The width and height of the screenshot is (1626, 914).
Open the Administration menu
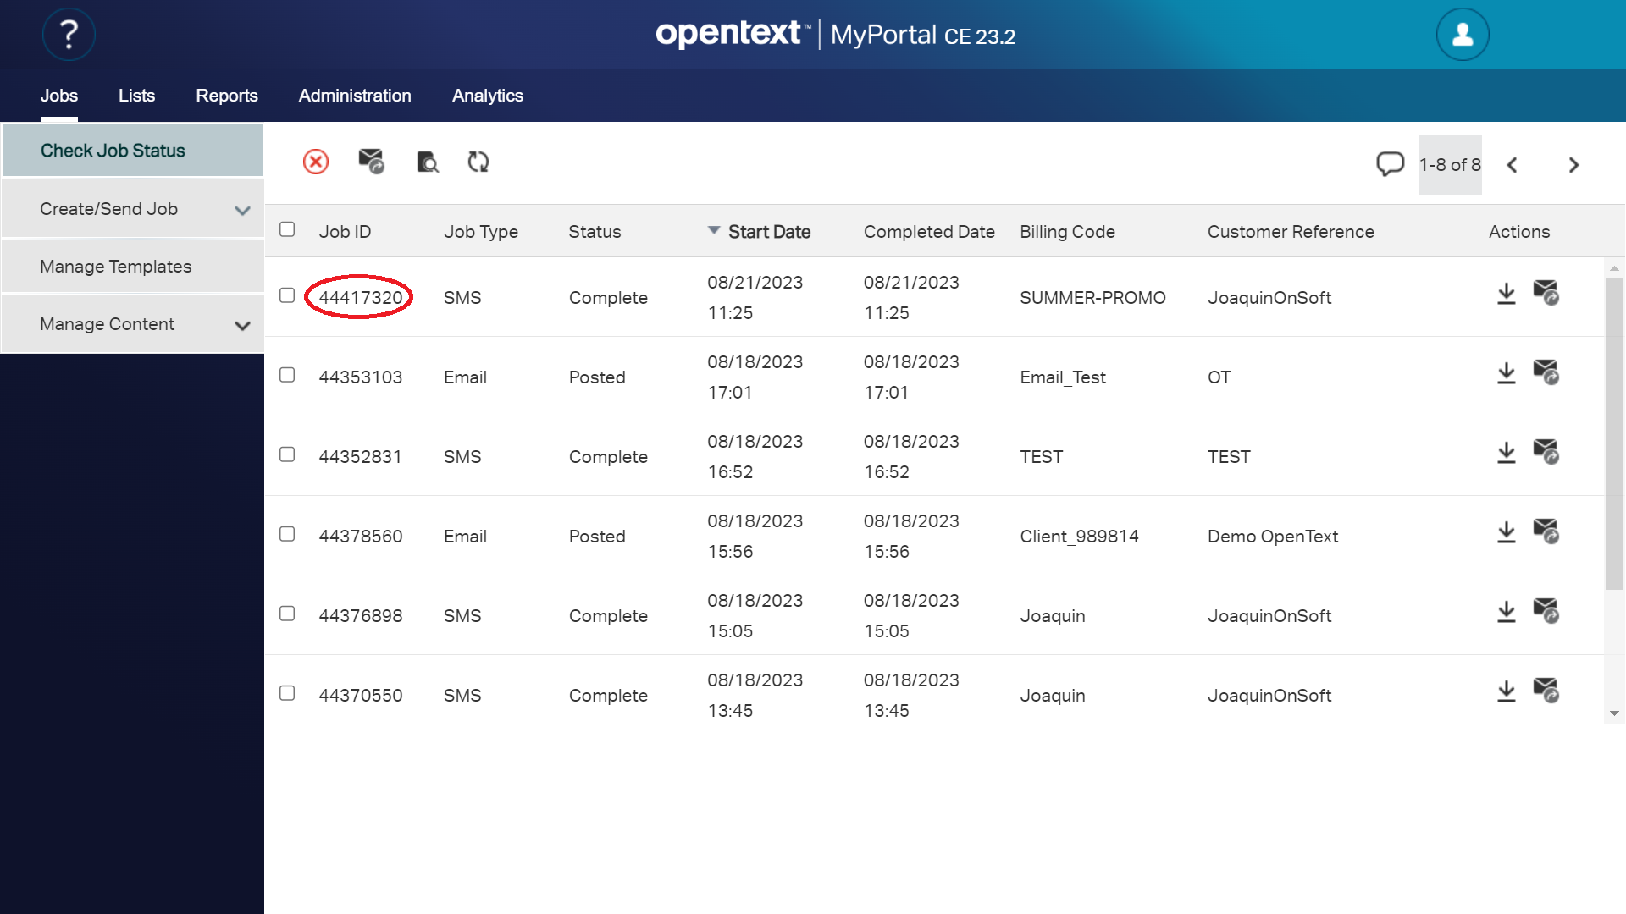(x=355, y=96)
